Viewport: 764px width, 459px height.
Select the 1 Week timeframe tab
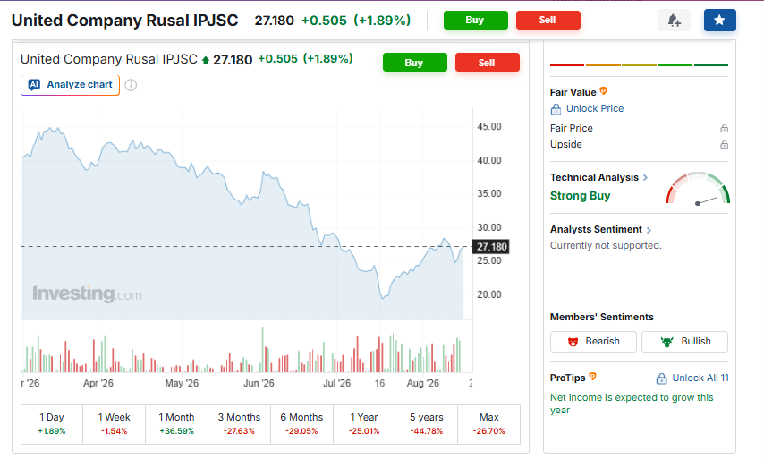click(114, 423)
